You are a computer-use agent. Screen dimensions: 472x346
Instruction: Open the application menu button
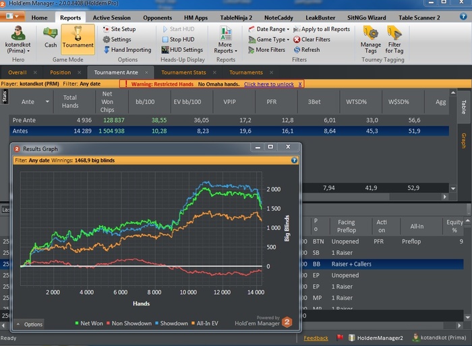[11, 16]
